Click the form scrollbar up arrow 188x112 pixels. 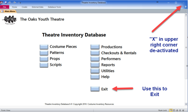pyautogui.click(x=186, y=15)
